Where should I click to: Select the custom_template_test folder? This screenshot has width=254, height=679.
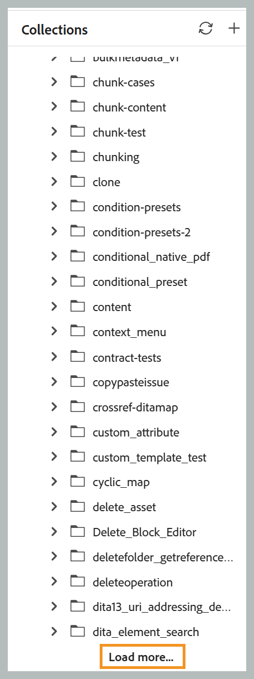149,457
